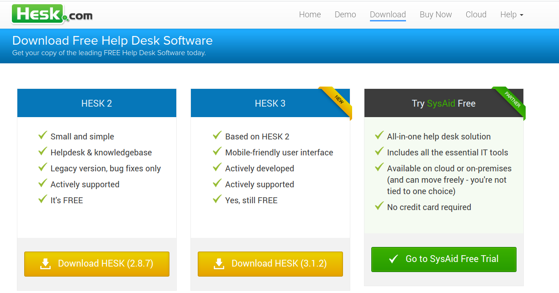Screen dimensions: 559x293
Task: Click the Try SysAid Free header
Action: [x=444, y=103]
